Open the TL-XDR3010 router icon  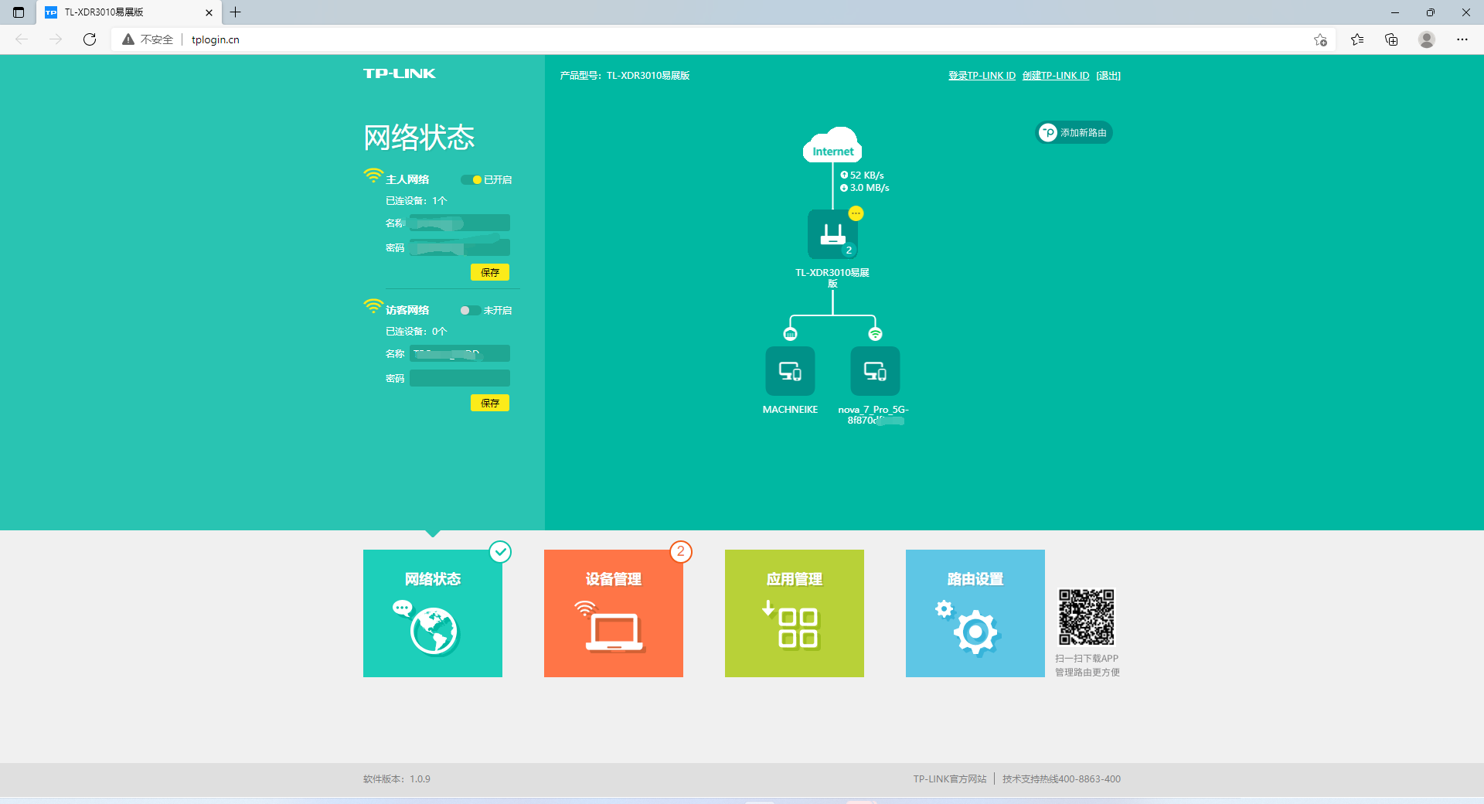coord(832,234)
